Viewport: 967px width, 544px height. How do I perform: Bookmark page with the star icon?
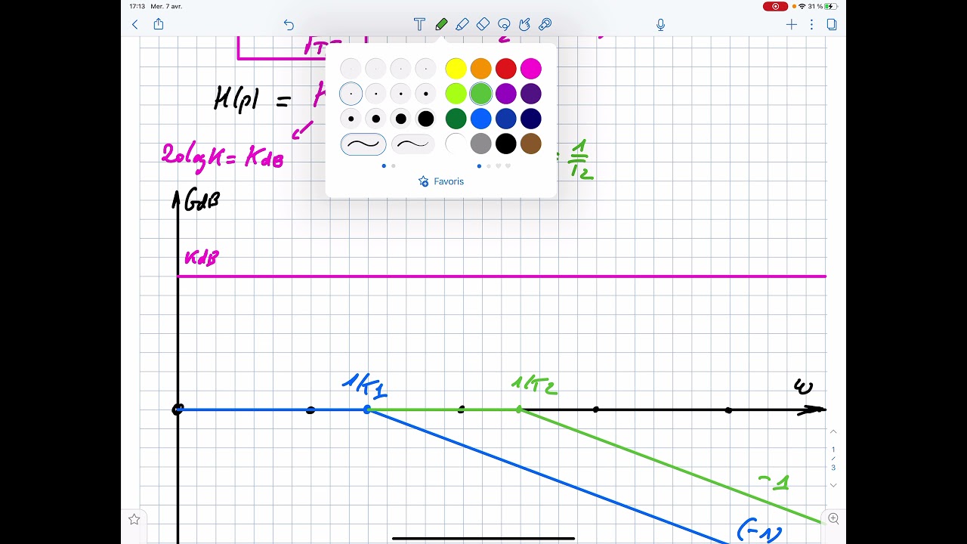tap(134, 519)
